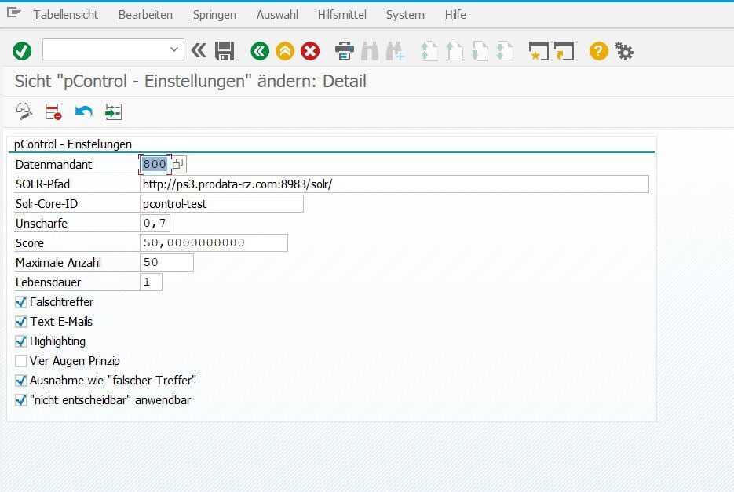This screenshot has width=734, height=492.
Task: Disable the Highlighting option
Action: [x=20, y=341]
